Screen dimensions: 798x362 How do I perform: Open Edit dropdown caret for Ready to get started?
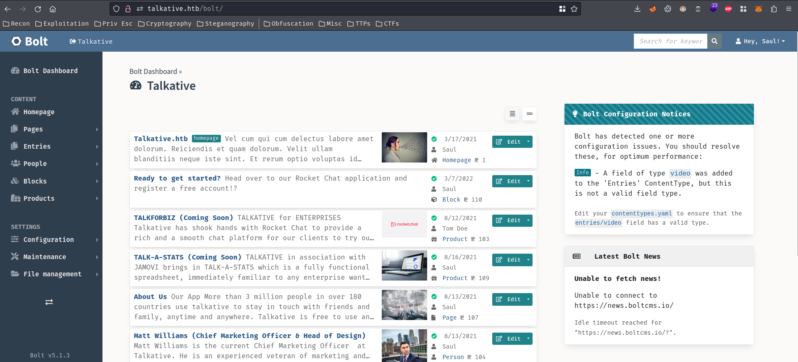pos(528,181)
